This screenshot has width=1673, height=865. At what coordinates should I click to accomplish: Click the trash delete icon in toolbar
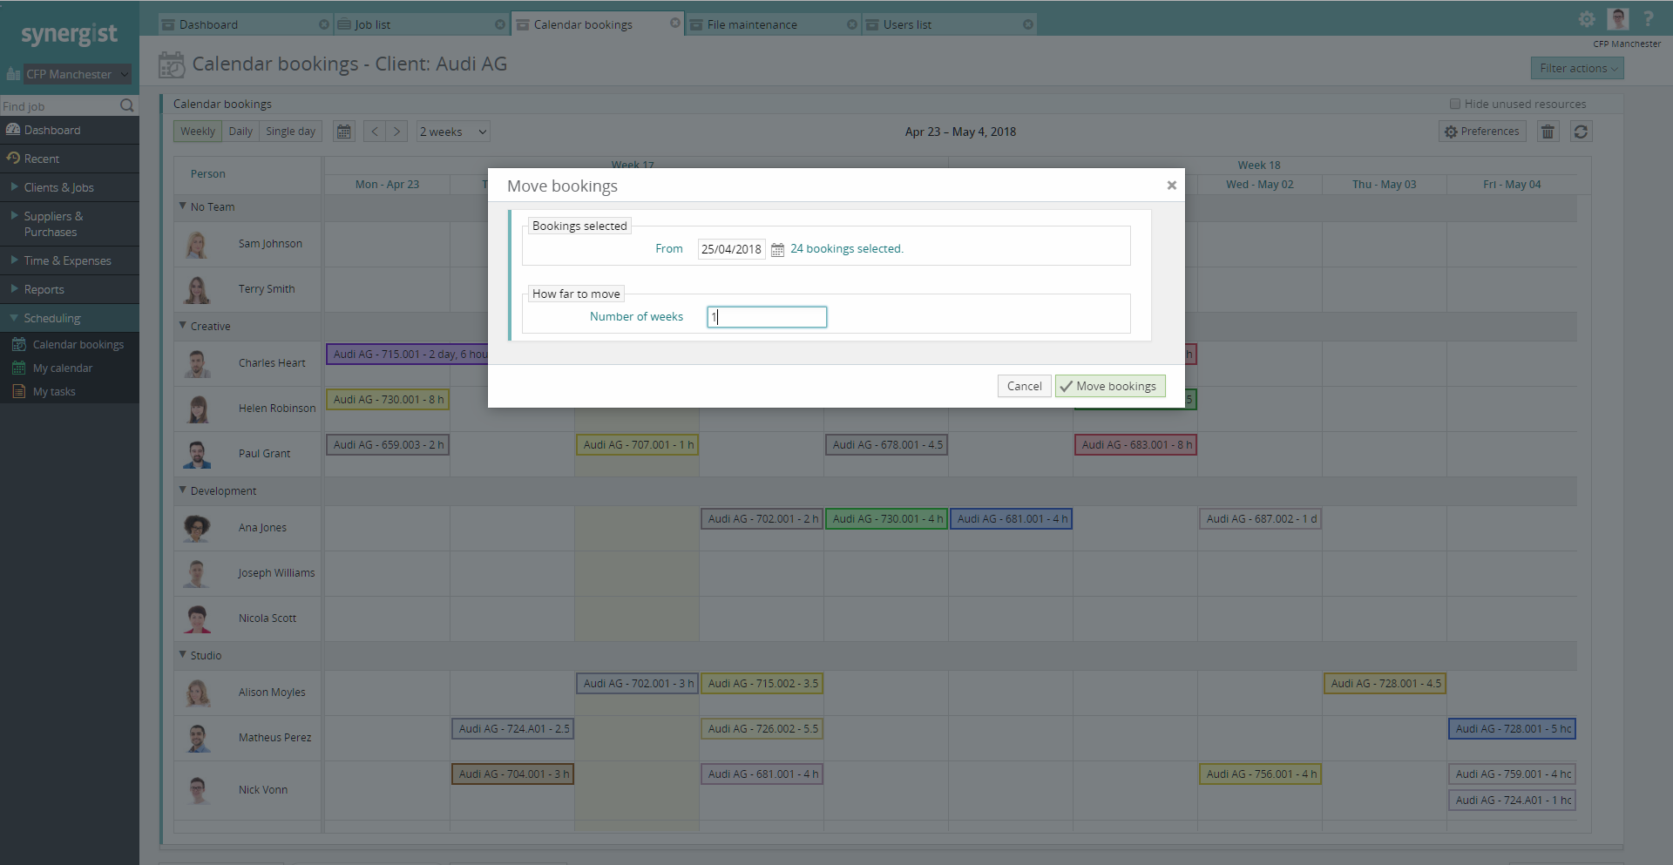[x=1548, y=132]
